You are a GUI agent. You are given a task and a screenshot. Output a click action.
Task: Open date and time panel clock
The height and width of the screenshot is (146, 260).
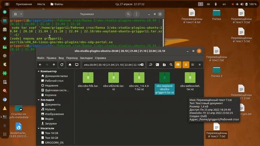click(130, 4)
